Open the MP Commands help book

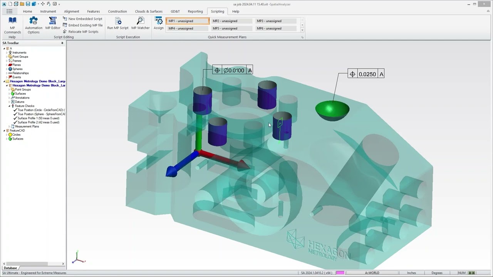(x=12, y=25)
